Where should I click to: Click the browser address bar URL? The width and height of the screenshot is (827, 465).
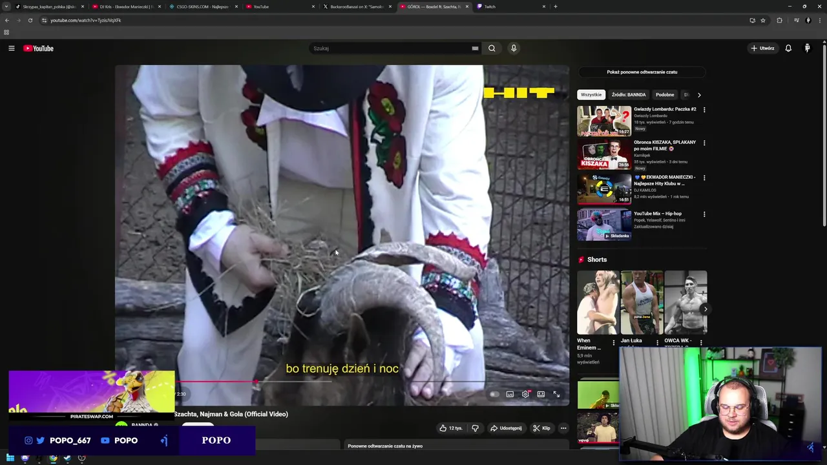point(86,20)
